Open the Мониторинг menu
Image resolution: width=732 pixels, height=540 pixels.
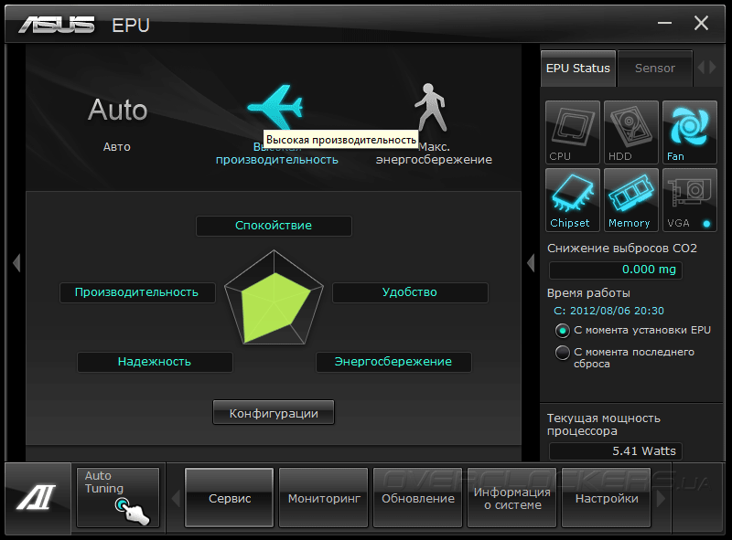point(324,498)
